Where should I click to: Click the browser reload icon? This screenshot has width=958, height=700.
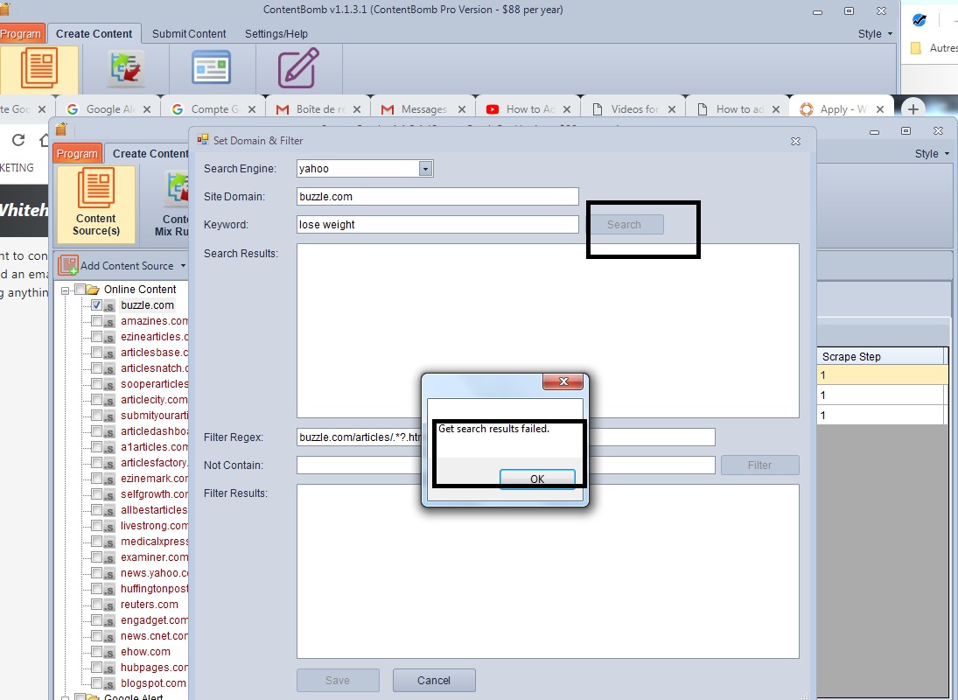click(18, 140)
